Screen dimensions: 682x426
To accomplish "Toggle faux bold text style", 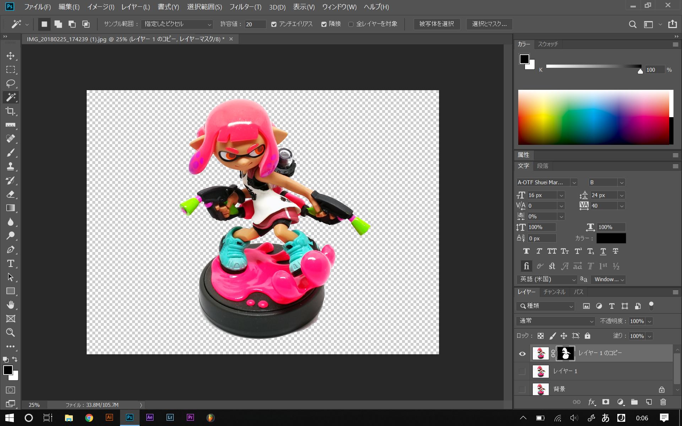I will click(x=526, y=251).
